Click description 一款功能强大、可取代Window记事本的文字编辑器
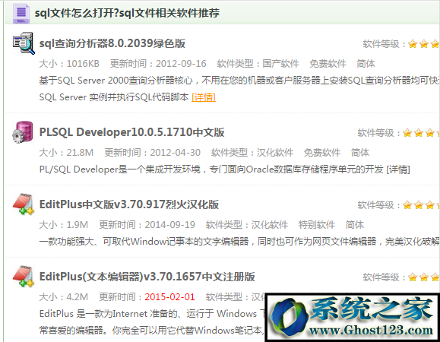The height and width of the screenshot is (342, 440). click(x=239, y=241)
